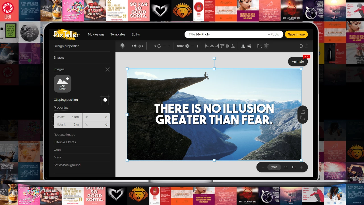Open Filters & Effects option
The height and width of the screenshot is (205, 364).
click(x=65, y=142)
